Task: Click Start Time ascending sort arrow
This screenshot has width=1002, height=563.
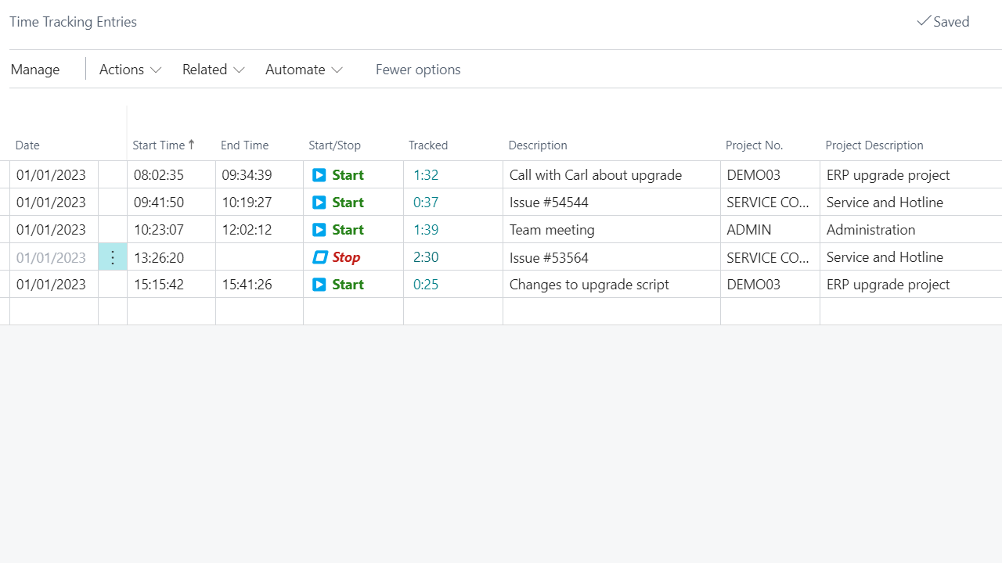Action: point(192,145)
